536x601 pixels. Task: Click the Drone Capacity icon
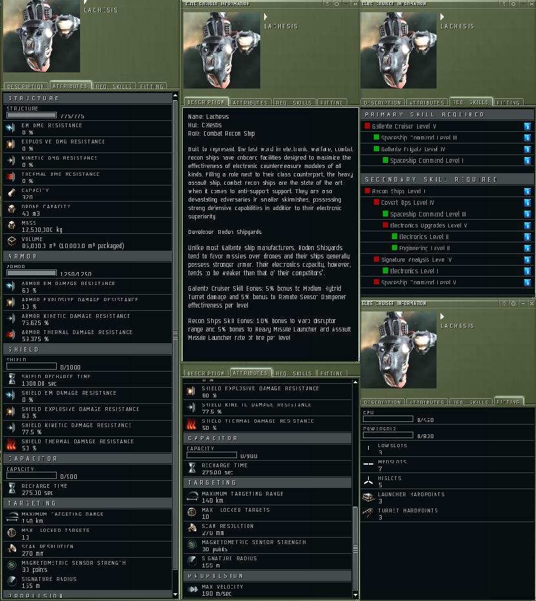(12, 209)
